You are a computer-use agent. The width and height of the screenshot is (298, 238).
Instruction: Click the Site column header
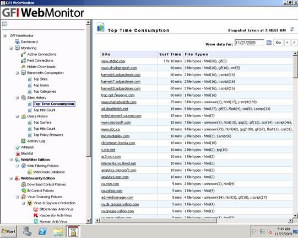(129, 54)
